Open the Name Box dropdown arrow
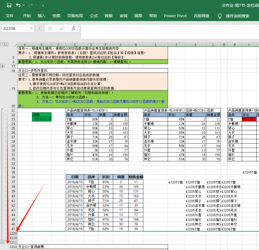Viewport: 259px width, 250px height. [x=31, y=28]
